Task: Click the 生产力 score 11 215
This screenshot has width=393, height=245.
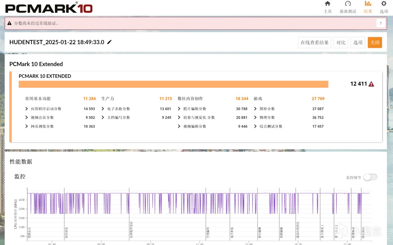Action: click(165, 99)
